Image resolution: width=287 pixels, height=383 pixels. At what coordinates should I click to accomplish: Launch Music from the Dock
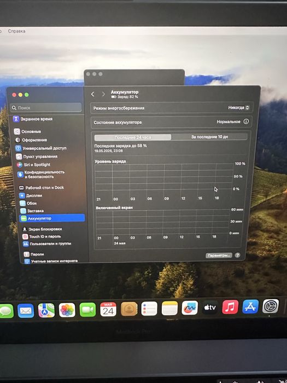point(230,307)
